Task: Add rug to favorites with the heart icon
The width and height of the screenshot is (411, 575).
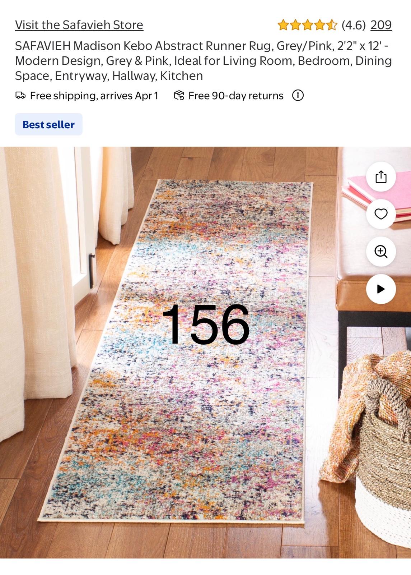Action: 381,214
